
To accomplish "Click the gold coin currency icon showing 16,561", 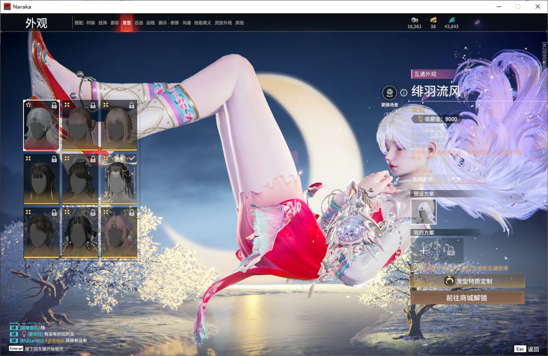I will (415, 20).
